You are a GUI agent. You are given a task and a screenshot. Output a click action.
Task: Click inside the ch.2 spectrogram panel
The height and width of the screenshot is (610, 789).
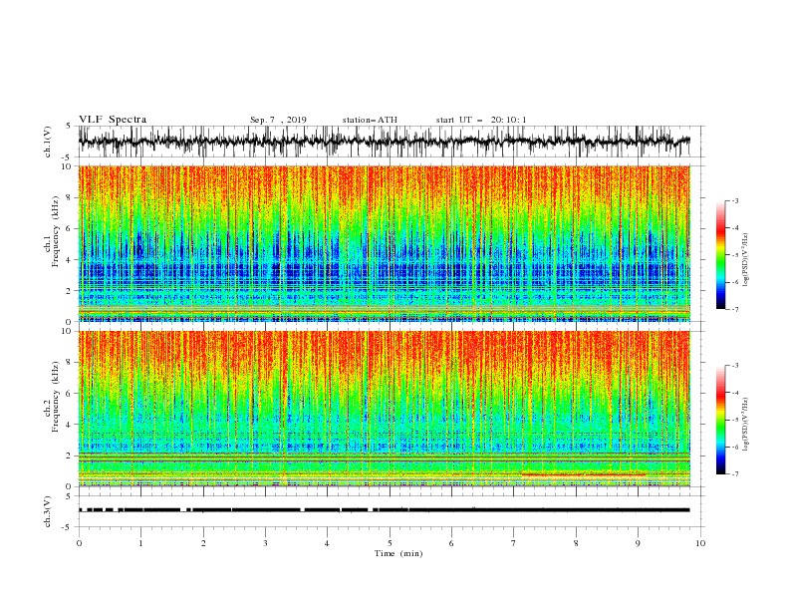384,409
